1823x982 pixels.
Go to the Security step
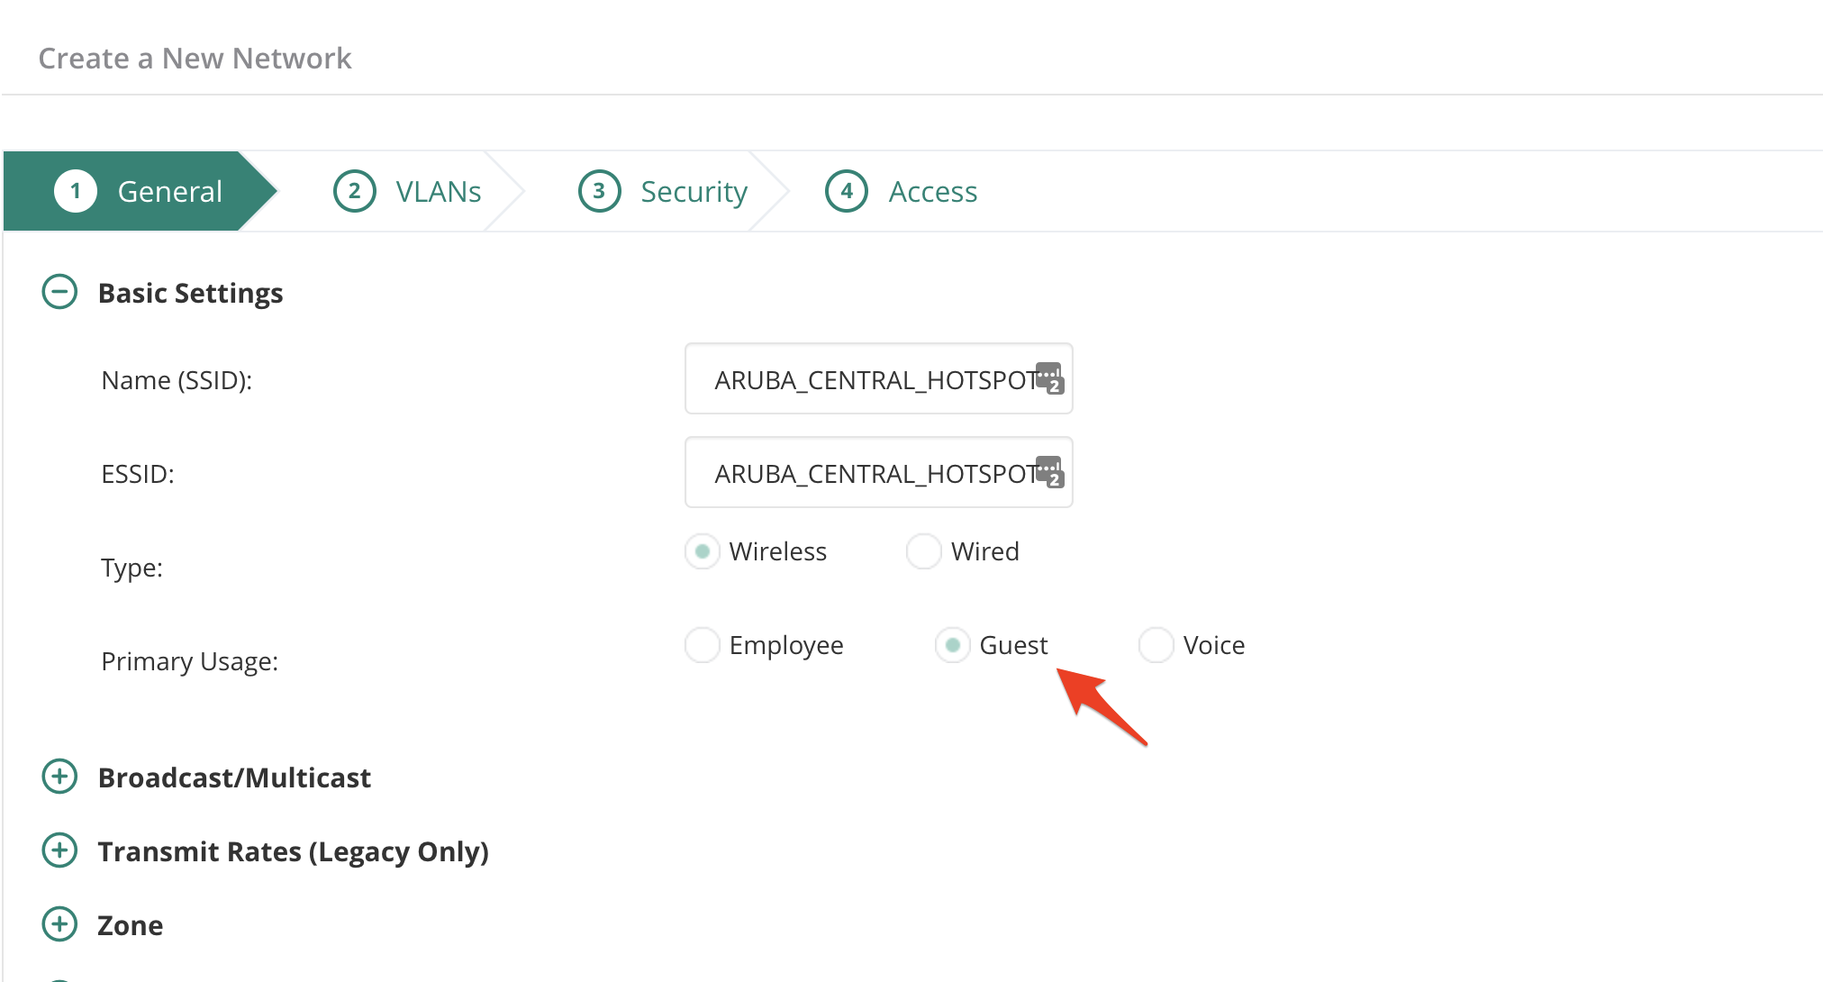tap(664, 191)
